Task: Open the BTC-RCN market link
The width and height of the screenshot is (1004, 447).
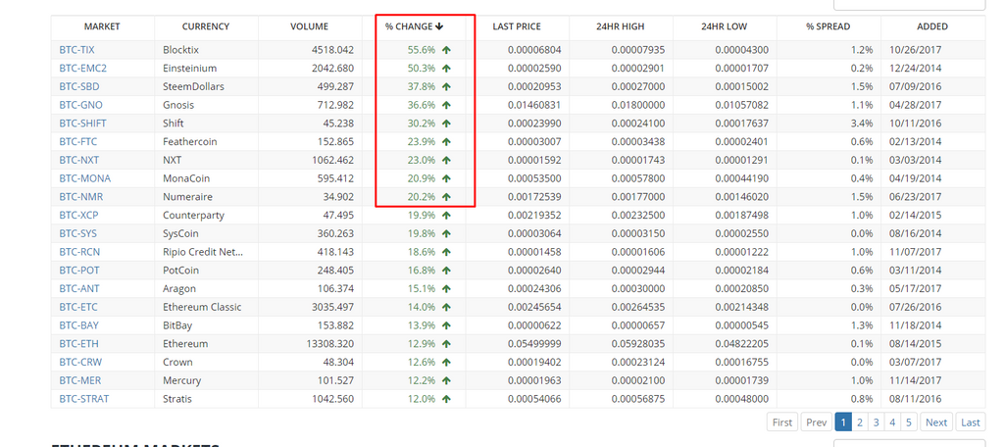Action: tap(79, 252)
